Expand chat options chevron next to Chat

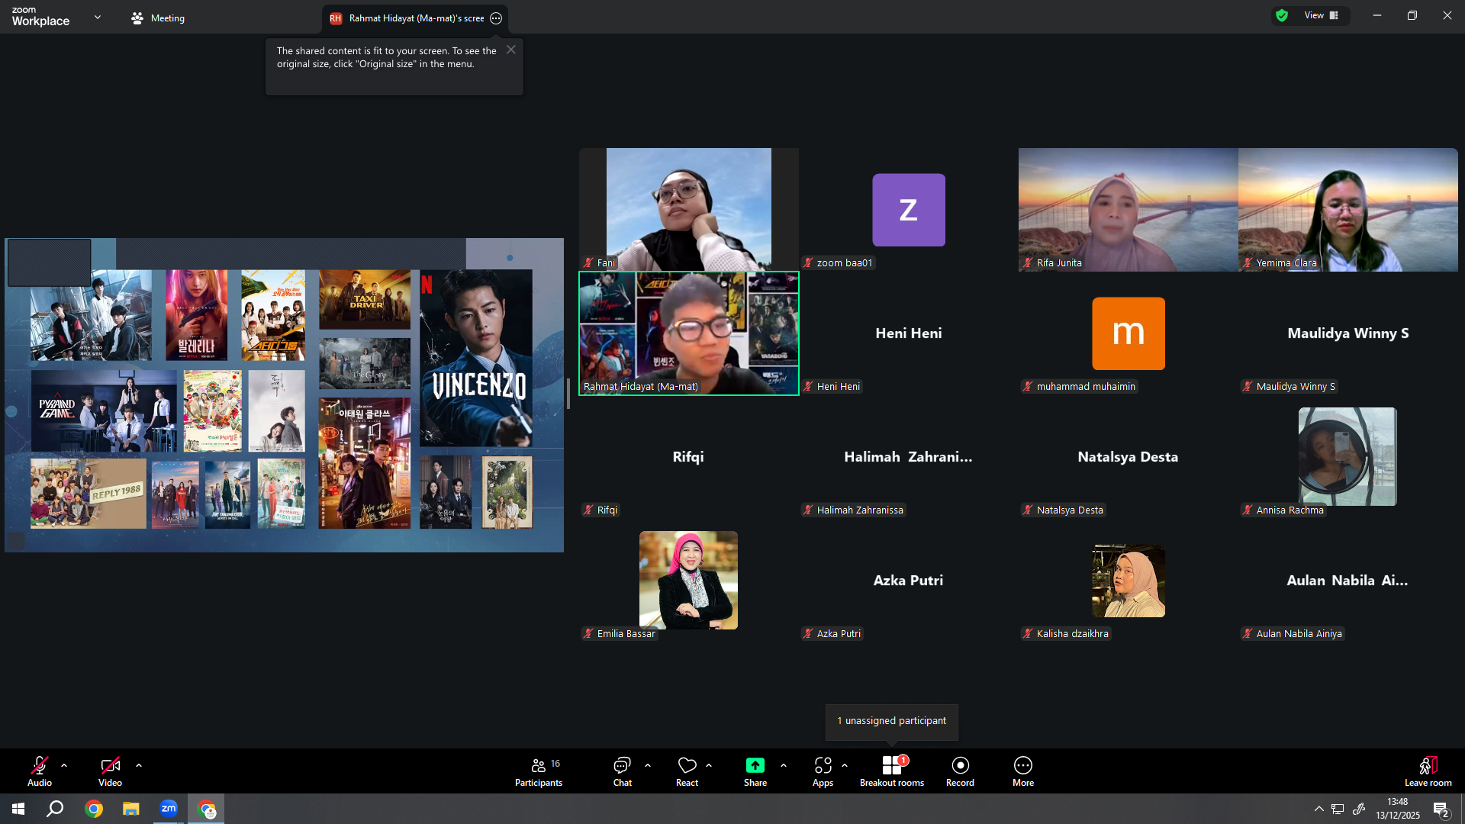point(648,765)
